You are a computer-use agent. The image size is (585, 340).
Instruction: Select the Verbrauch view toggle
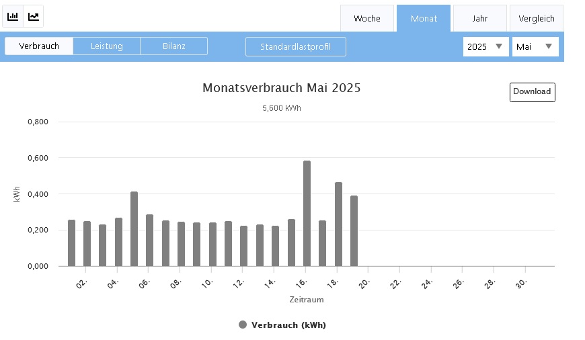39,46
